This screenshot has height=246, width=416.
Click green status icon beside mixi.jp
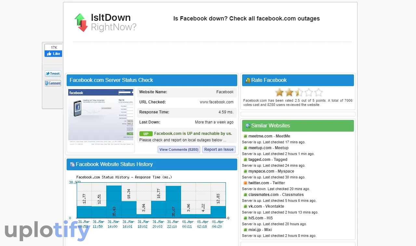click(245, 230)
